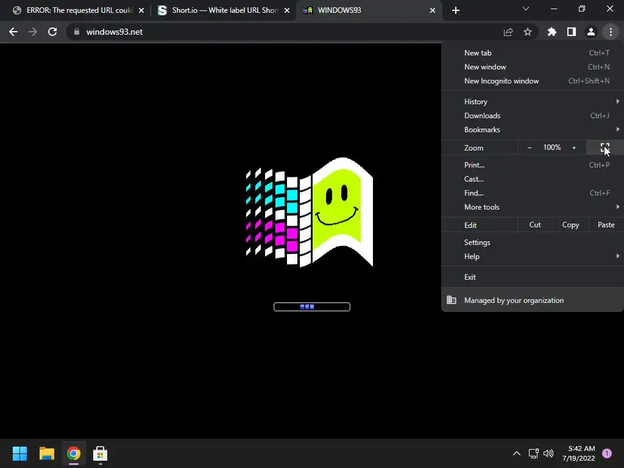624x468 pixels.
Task: Go back to the previous page
Action: [x=13, y=32]
